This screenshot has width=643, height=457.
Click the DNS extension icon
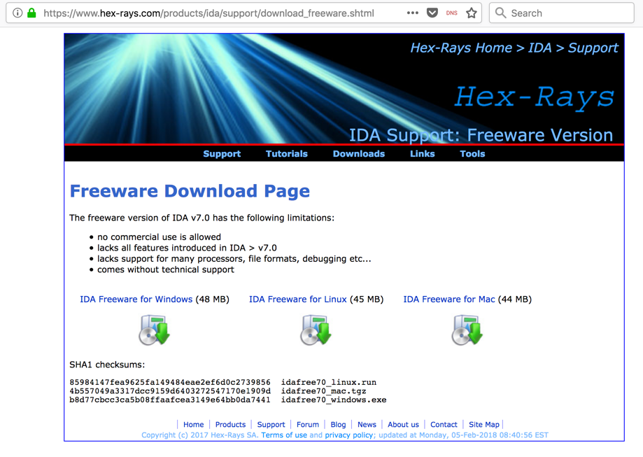(451, 13)
